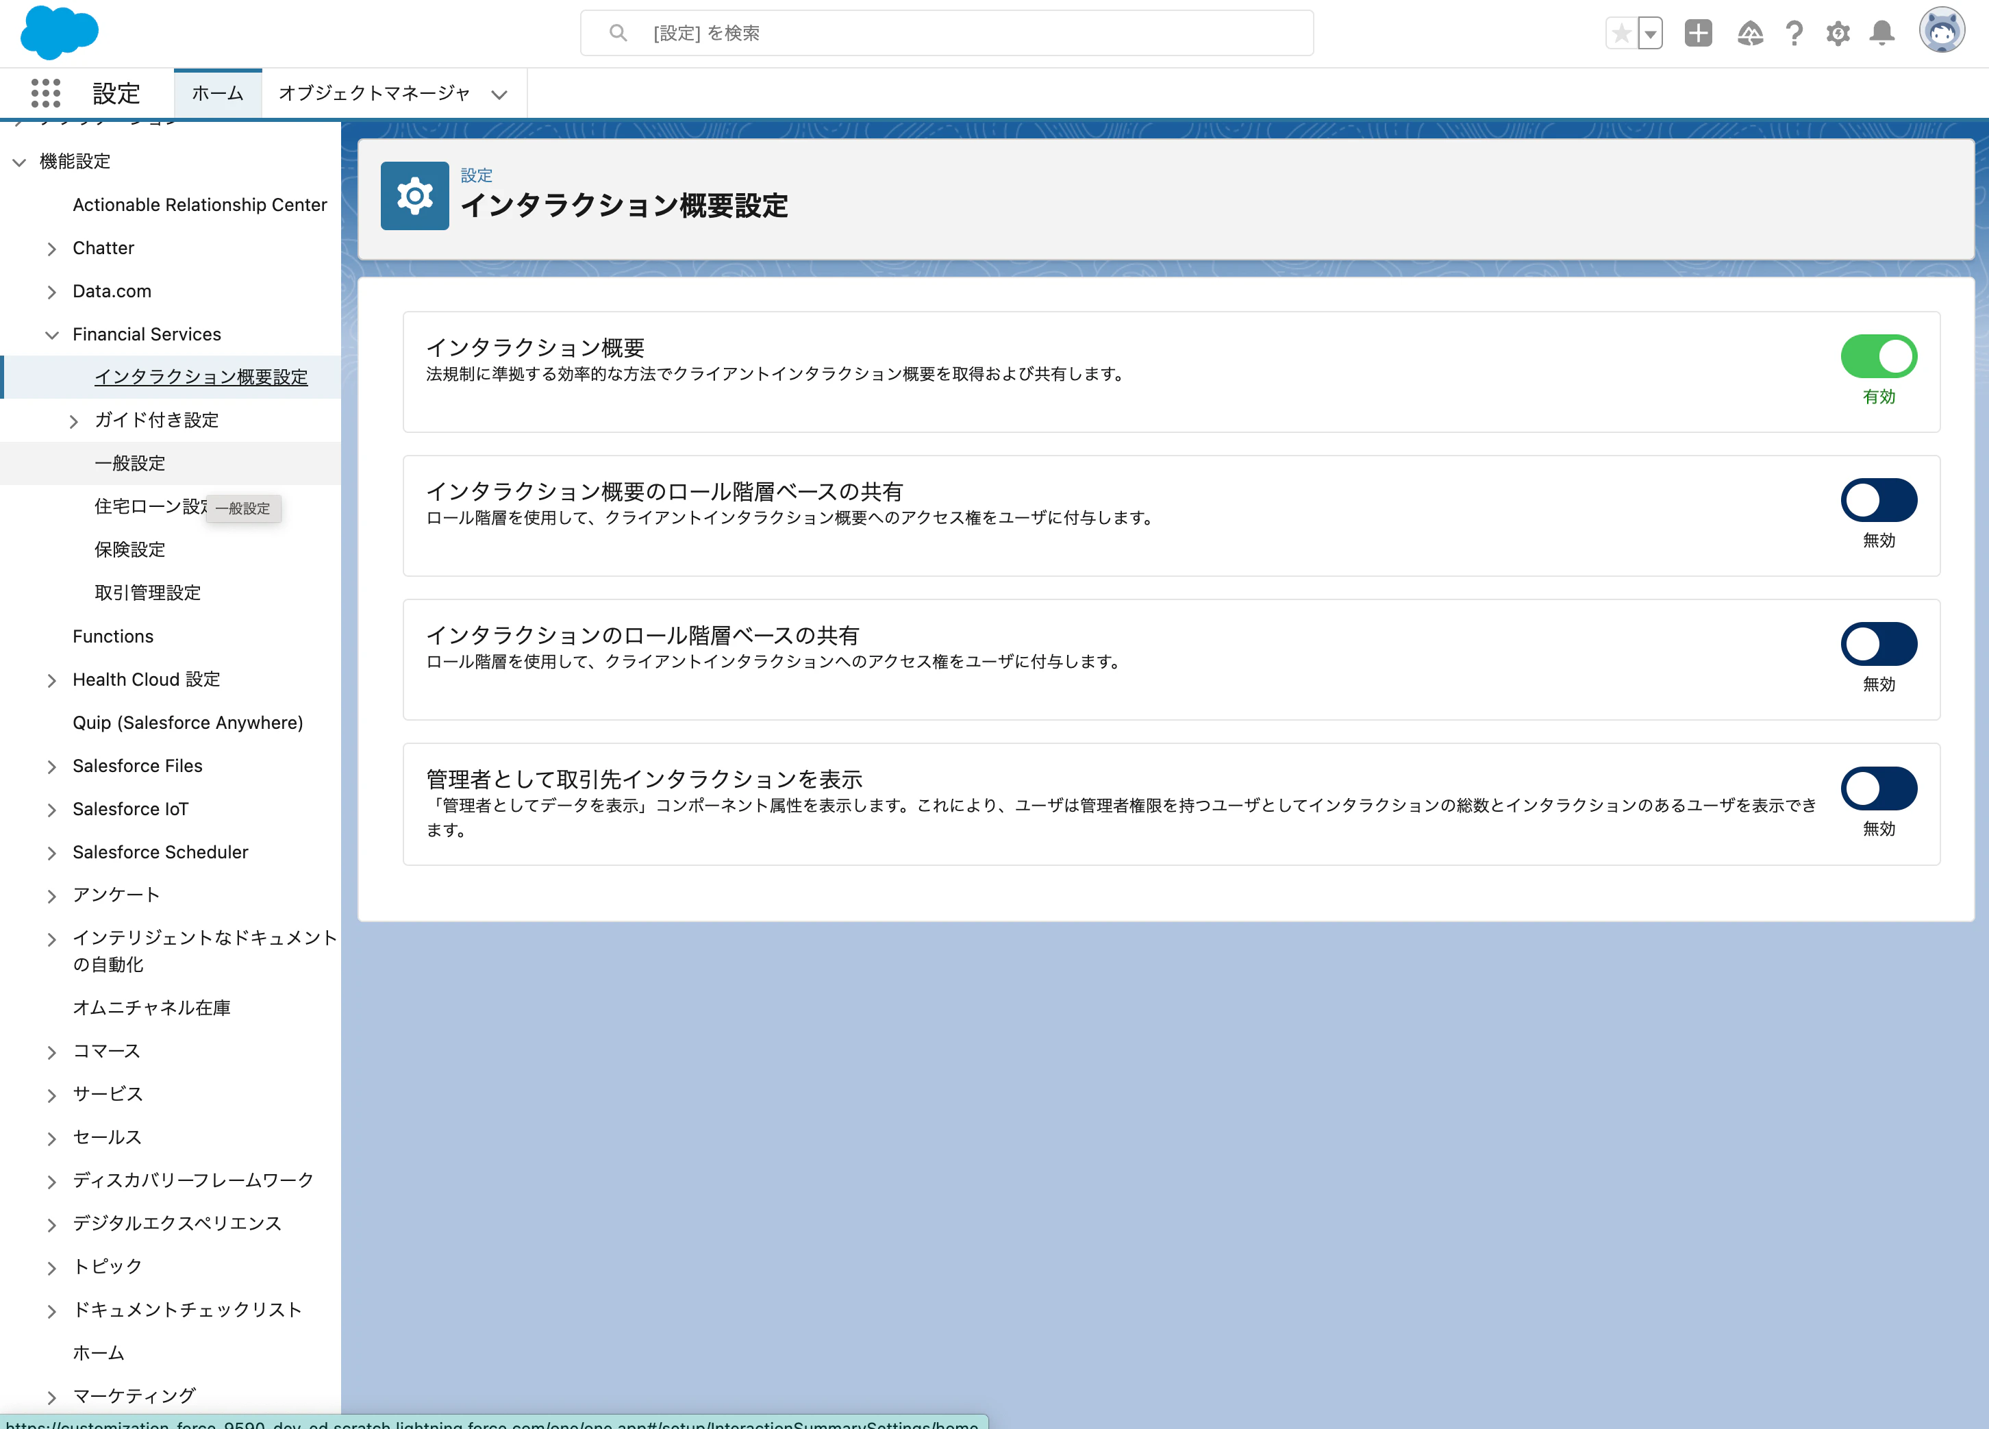The image size is (1989, 1429).
Task: Click the search magnifier icon
Action: pos(618,32)
